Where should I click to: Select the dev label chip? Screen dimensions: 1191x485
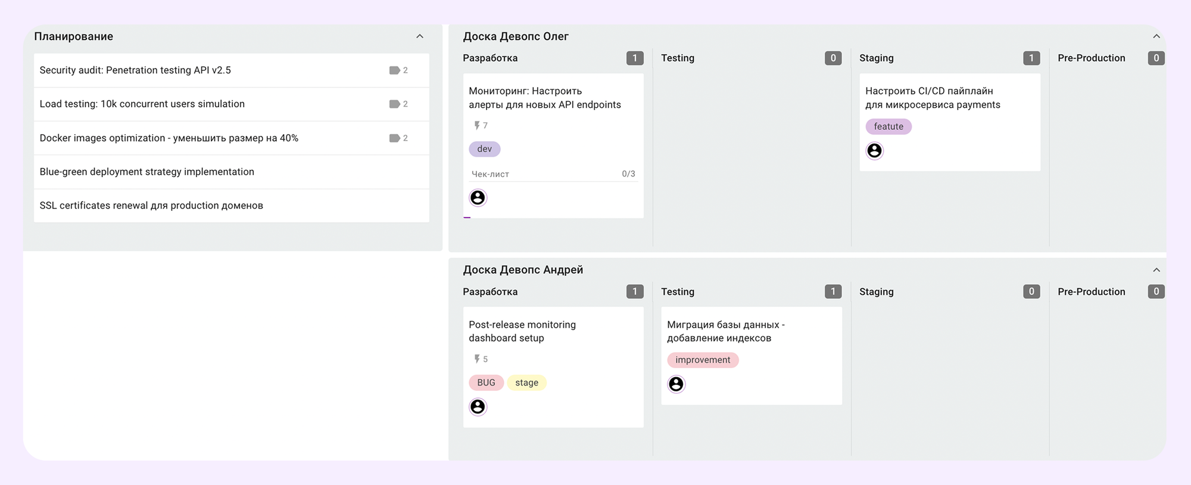tap(485, 149)
